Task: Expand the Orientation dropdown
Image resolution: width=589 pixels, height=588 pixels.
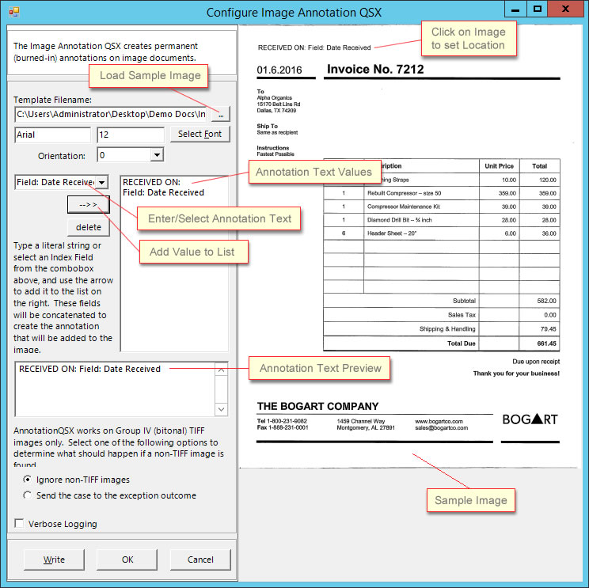Action: [x=157, y=154]
